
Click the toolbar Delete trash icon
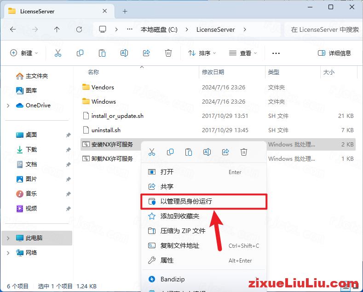168,53
